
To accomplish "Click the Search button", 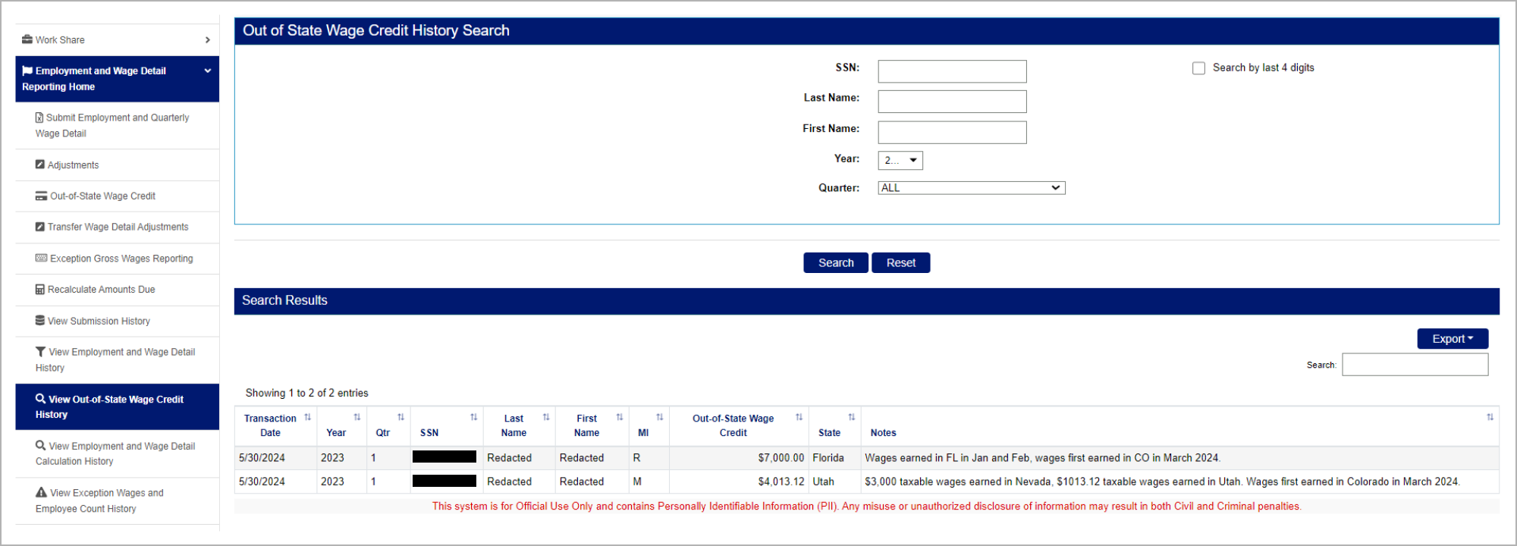I will tap(835, 263).
